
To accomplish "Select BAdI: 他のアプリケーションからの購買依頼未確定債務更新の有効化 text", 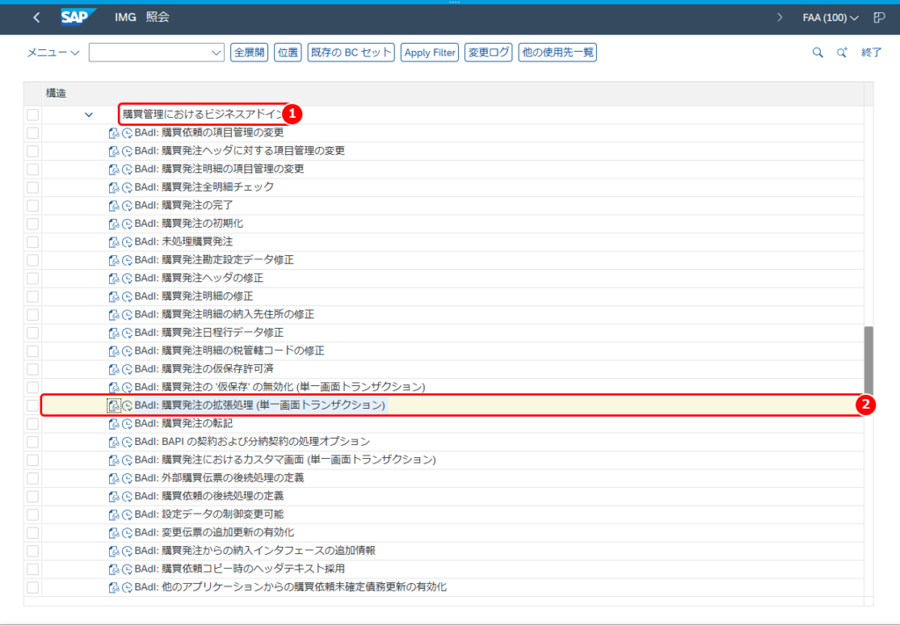I will [290, 587].
